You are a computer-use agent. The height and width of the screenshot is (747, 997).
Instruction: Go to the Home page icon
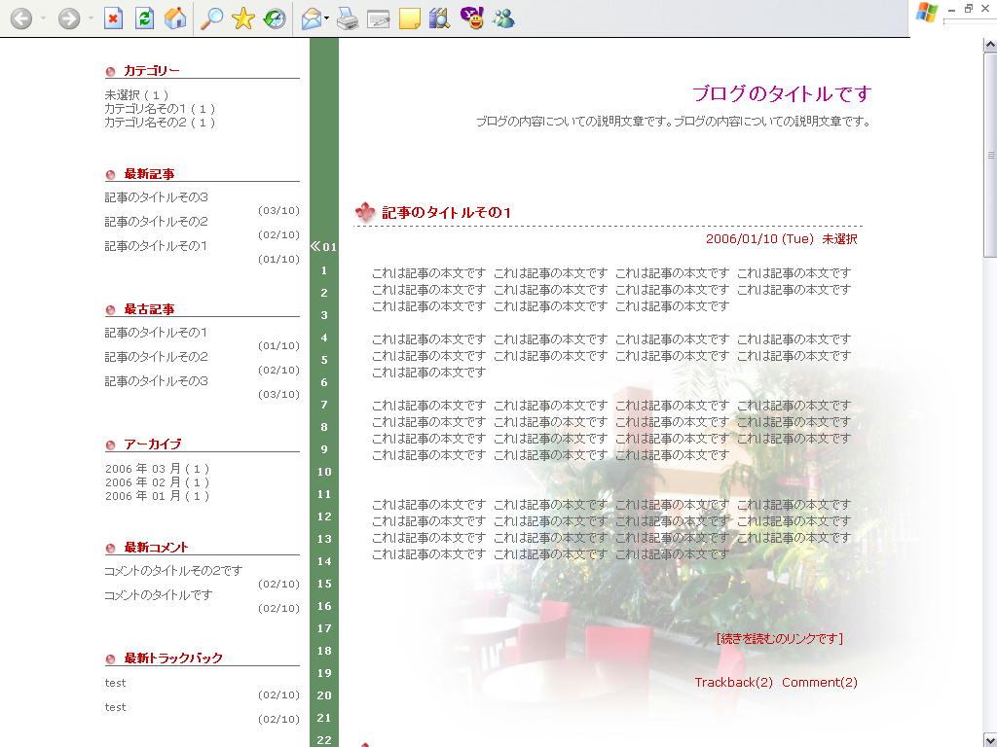[x=175, y=18]
